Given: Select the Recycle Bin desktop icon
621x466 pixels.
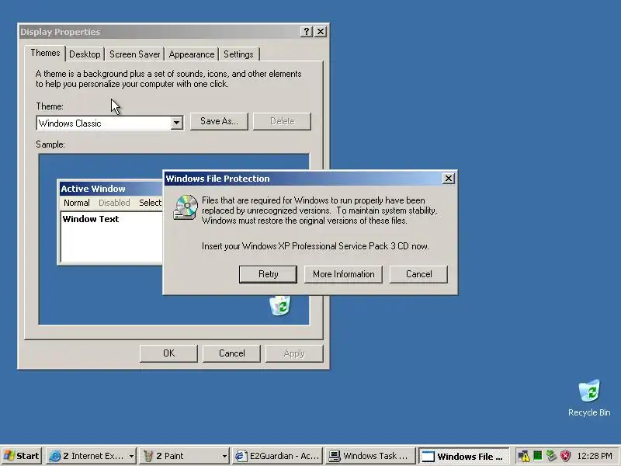Looking at the screenshot, I should click(589, 398).
